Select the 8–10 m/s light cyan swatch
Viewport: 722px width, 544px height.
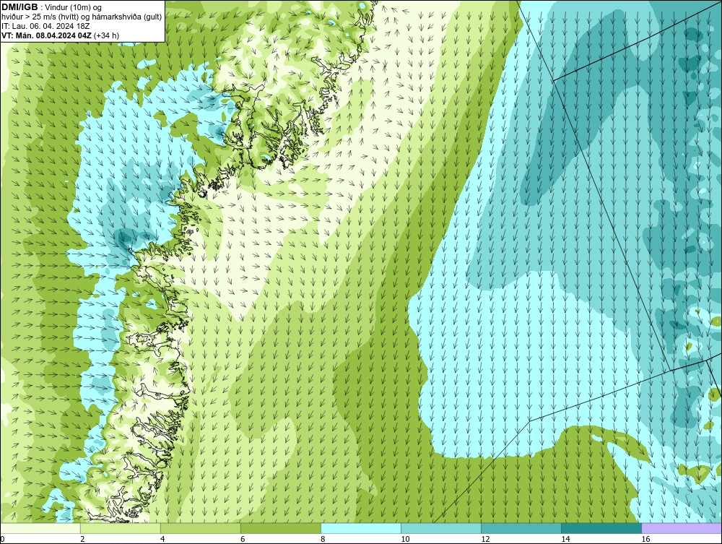click(360, 528)
